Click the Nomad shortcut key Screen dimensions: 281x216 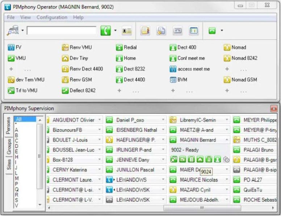tap(235, 47)
